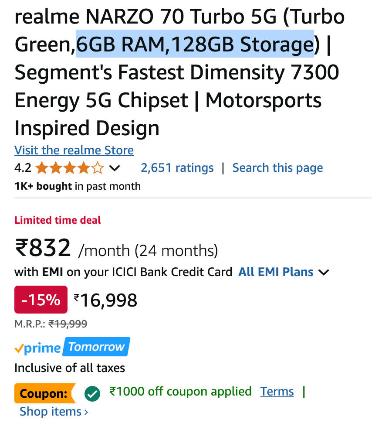This screenshot has width=372, height=423.
Task: Click the blue Tomorrow delivery badge
Action: click(x=96, y=347)
